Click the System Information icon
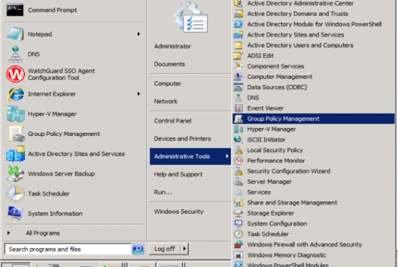The height and width of the screenshot is (267, 398). [15, 214]
